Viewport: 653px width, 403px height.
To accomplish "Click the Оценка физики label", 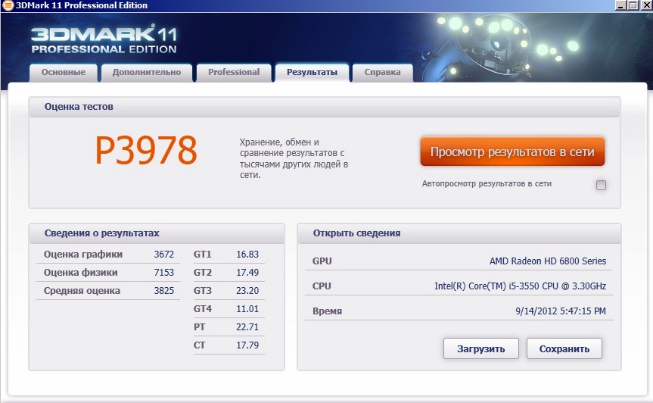I will [80, 273].
